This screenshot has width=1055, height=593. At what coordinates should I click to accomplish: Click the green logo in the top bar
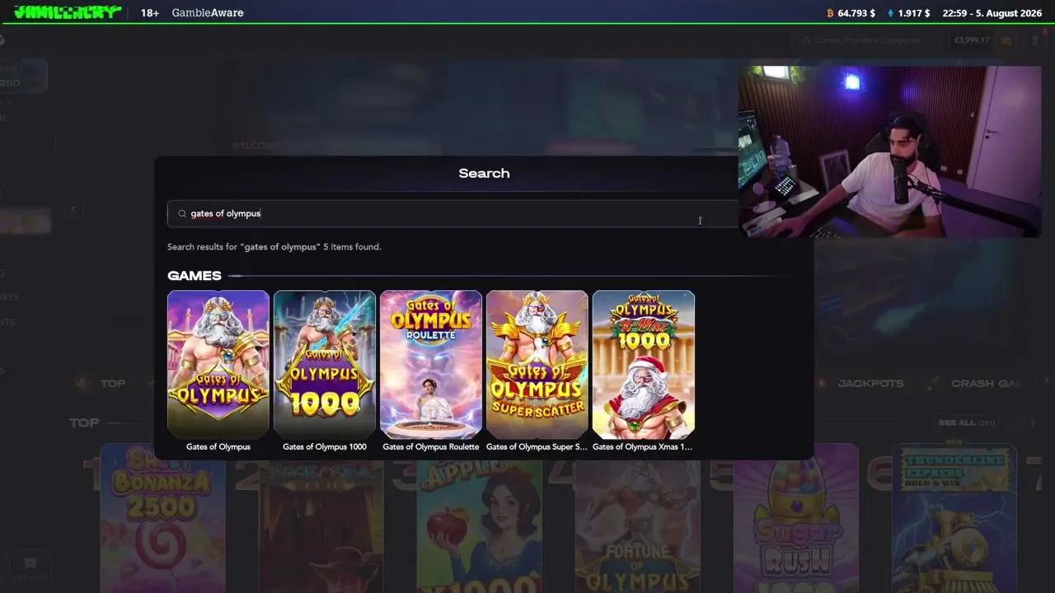[68, 12]
